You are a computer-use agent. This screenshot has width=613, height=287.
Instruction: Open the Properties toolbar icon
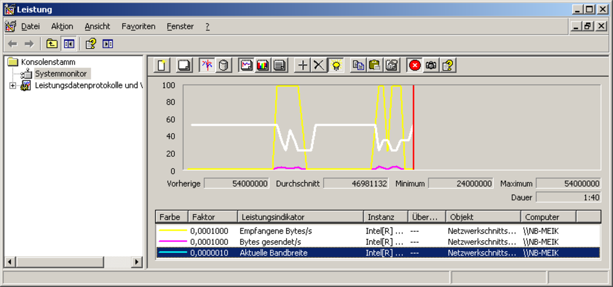tap(392, 65)
